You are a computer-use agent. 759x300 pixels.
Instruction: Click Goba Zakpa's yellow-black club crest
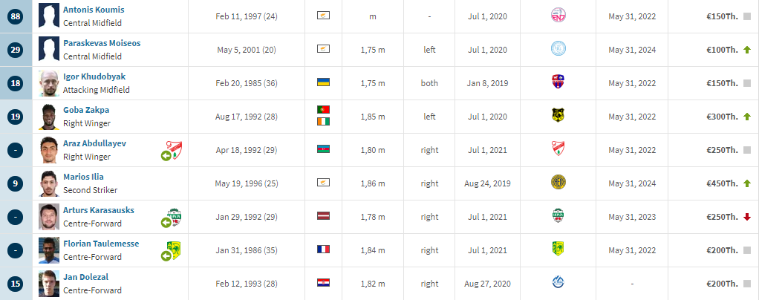(558, 115)
